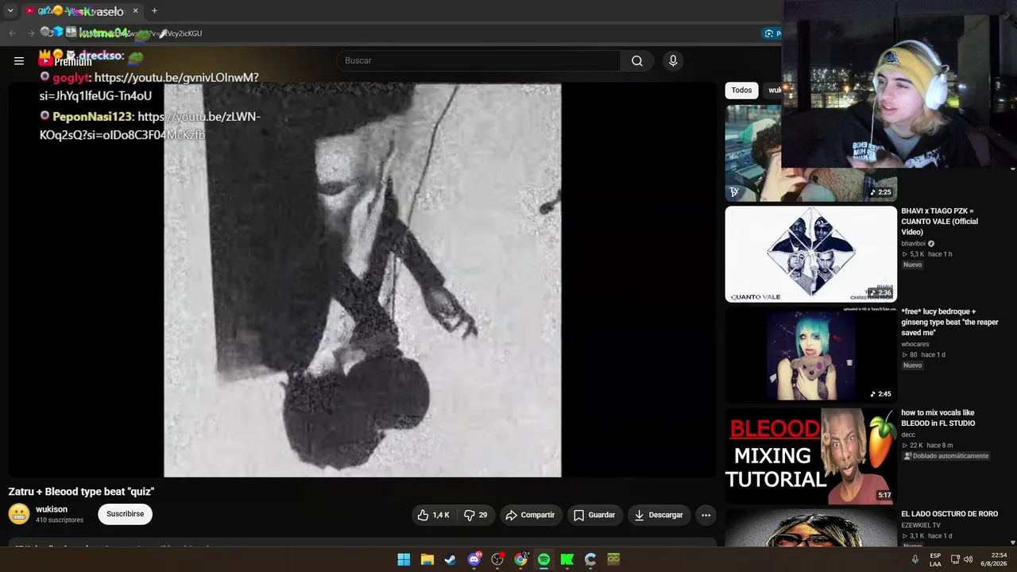The image size is (1017, 572).
Task: Go back in browser history
Action: pos(12,33)
